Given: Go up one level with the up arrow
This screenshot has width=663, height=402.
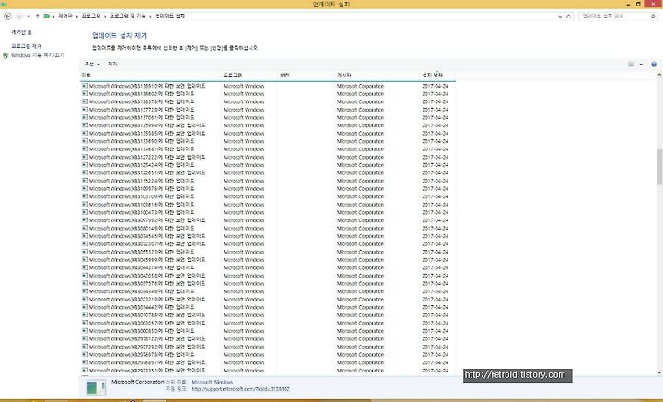Looking at the screenshot, I should click(37, 16).
